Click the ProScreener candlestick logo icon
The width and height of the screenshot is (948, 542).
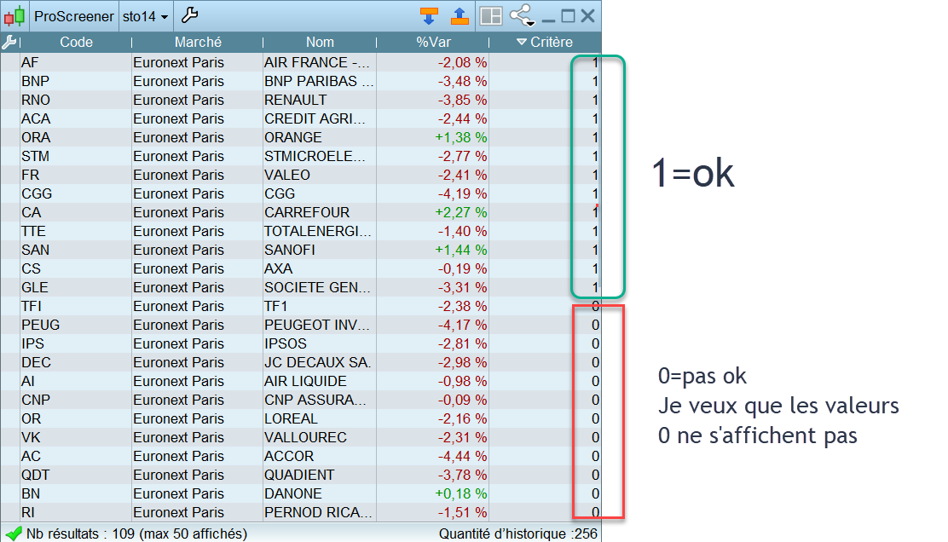tap(14, 16)
